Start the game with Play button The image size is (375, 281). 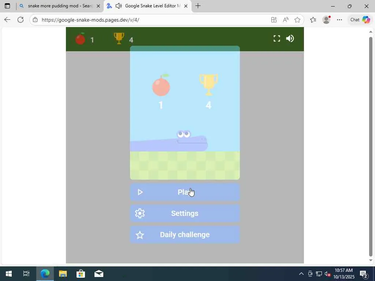185,192
